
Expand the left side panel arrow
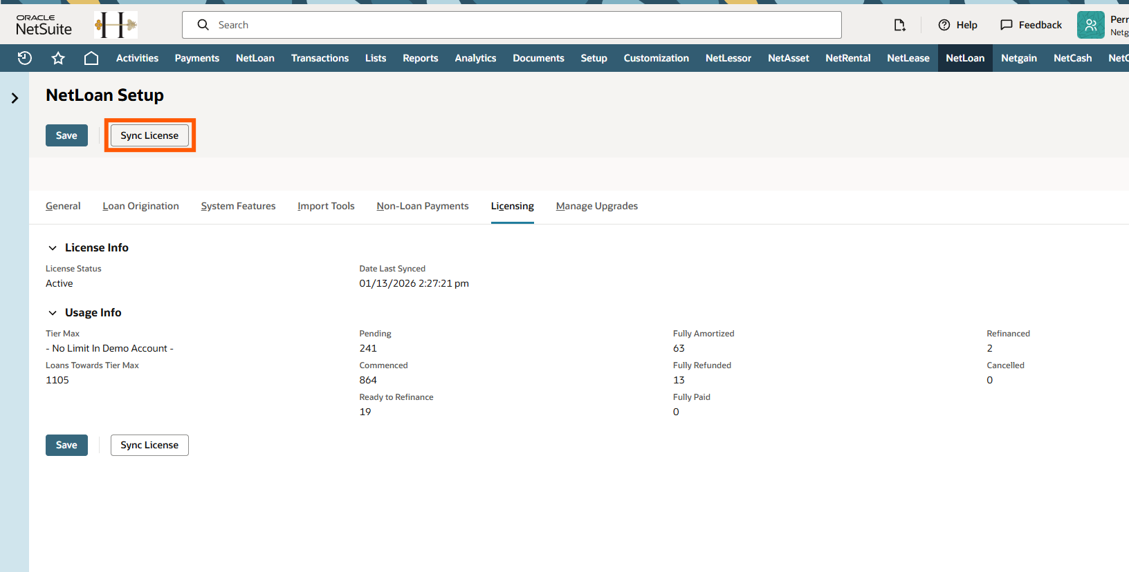click(15, 98)
